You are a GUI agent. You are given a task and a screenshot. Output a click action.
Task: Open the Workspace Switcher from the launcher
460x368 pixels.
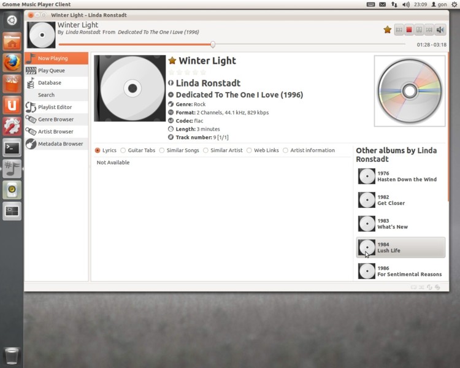[12, 211]
